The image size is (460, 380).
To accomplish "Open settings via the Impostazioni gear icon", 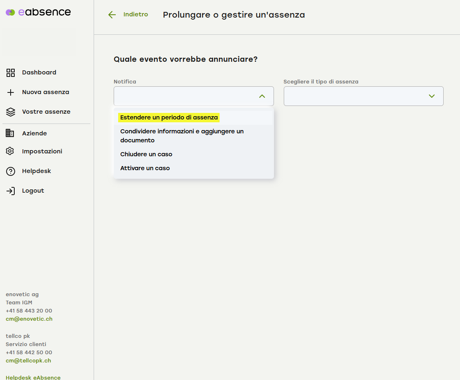I will [10, 151].
